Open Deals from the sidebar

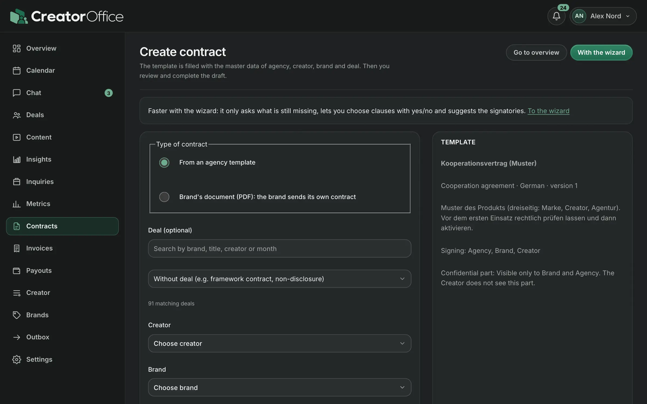click(x=62, y=115)
